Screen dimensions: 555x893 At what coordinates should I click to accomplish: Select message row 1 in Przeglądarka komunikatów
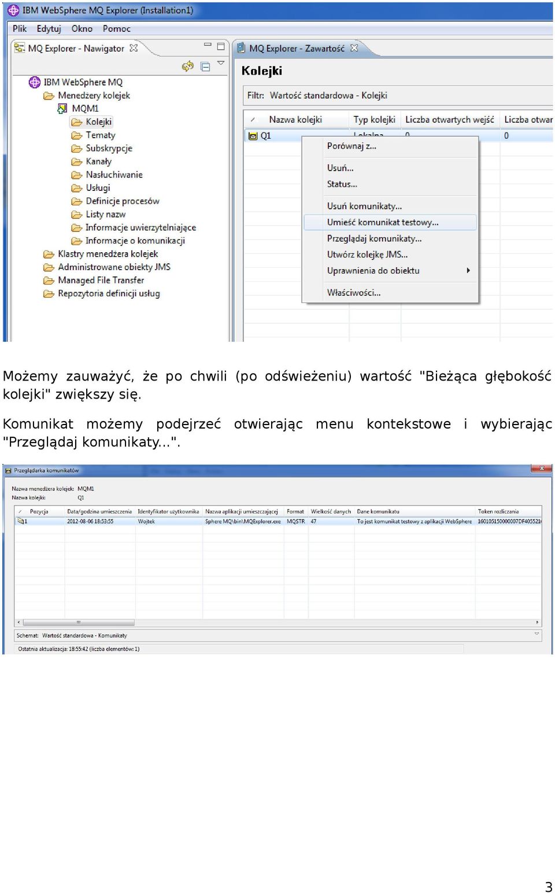(x=278, y=522)
